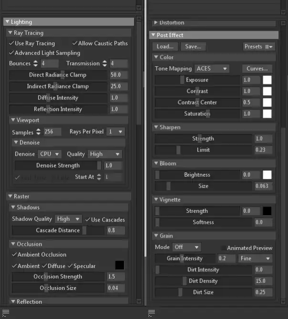The height and width of the screenshot is (319, 288).
Task: Collapse the Lighting section
Action: click(7, 22)
